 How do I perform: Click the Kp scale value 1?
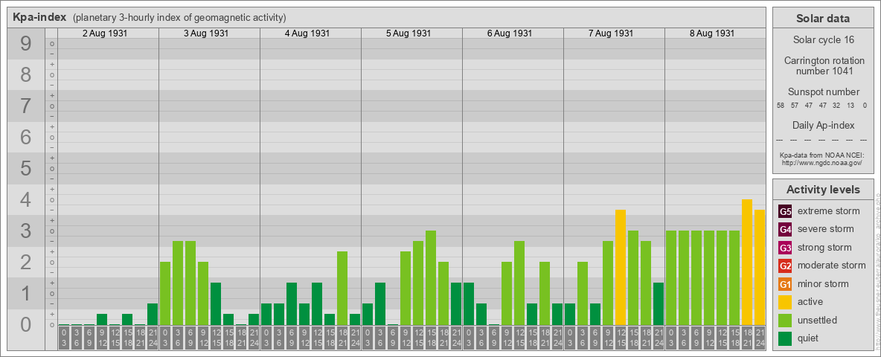point(26,293)
